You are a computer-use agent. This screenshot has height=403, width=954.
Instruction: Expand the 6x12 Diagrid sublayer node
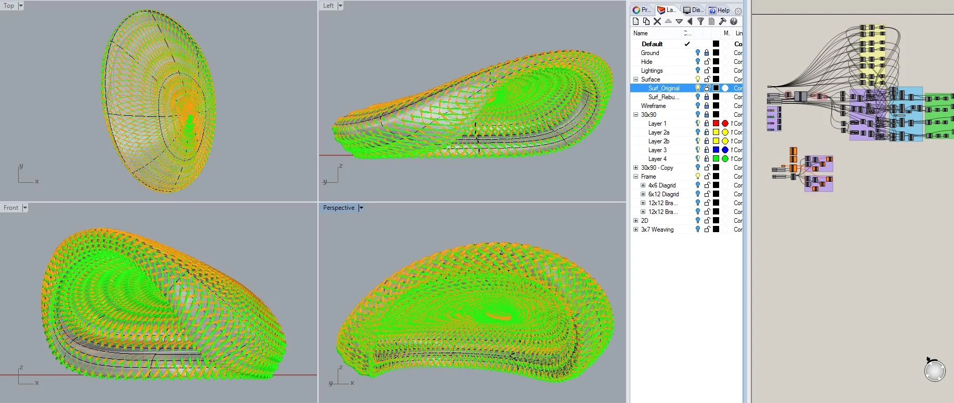(x=643, y=194)
